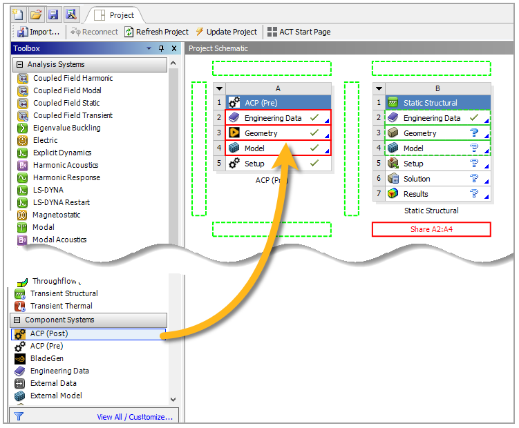Select ACP (Post) in Component Systems

tap(88, 334)
